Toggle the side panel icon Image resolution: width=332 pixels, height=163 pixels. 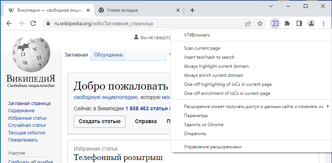pyautogui.click(x=299, y=23)
